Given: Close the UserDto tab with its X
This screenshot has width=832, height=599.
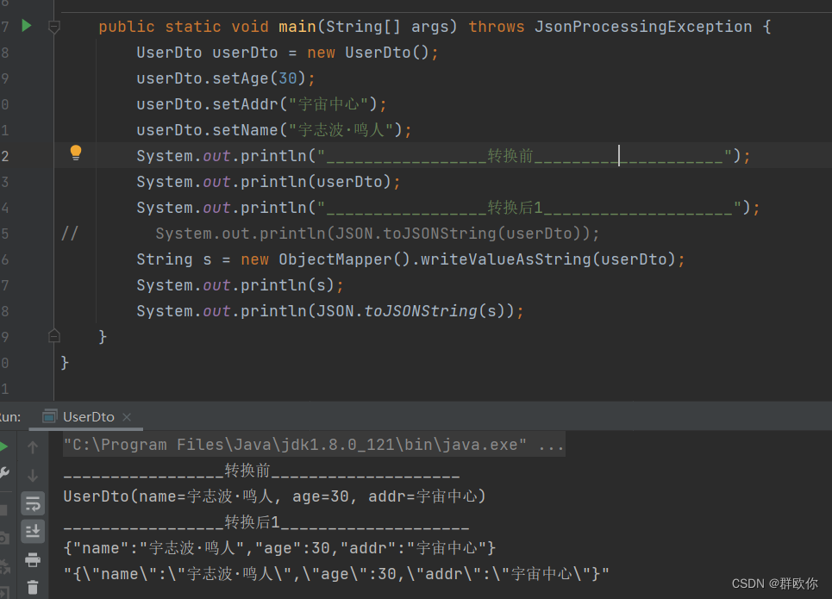Looking at the screenshot, I should pyautogui.click(x=126, y=416).
